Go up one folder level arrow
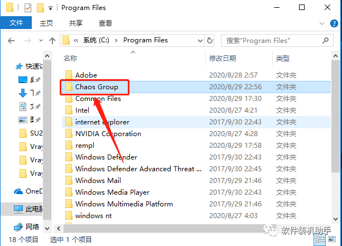The image size is (342, 246). click(x=52, y=41)
